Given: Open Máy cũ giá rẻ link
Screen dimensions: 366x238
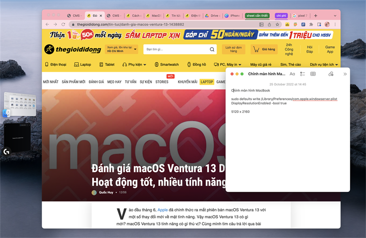Looking at the screenshot, I should click(x=261, y=65).
